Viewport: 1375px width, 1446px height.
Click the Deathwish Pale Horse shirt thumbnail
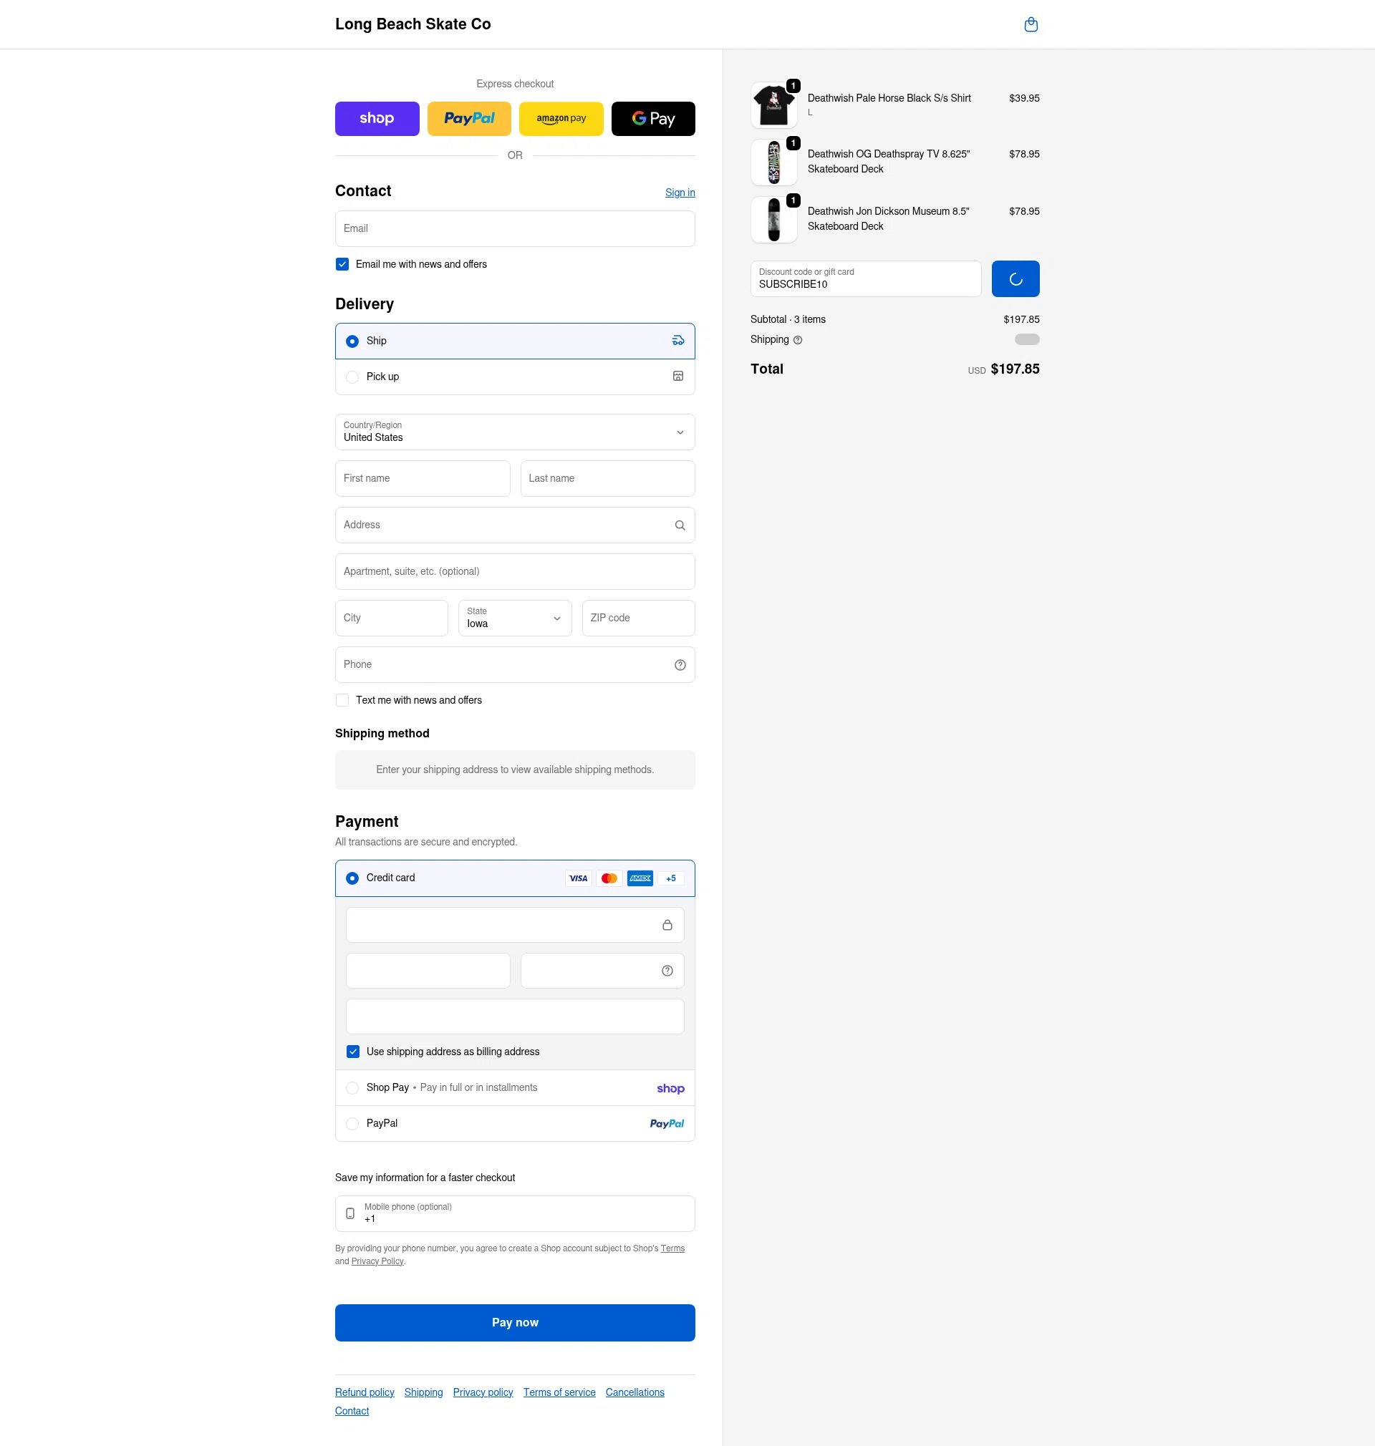[773, 104]
